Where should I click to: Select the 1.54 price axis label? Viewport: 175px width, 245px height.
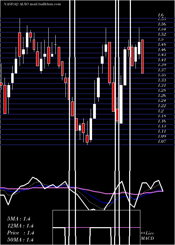[x=162, y=29]
